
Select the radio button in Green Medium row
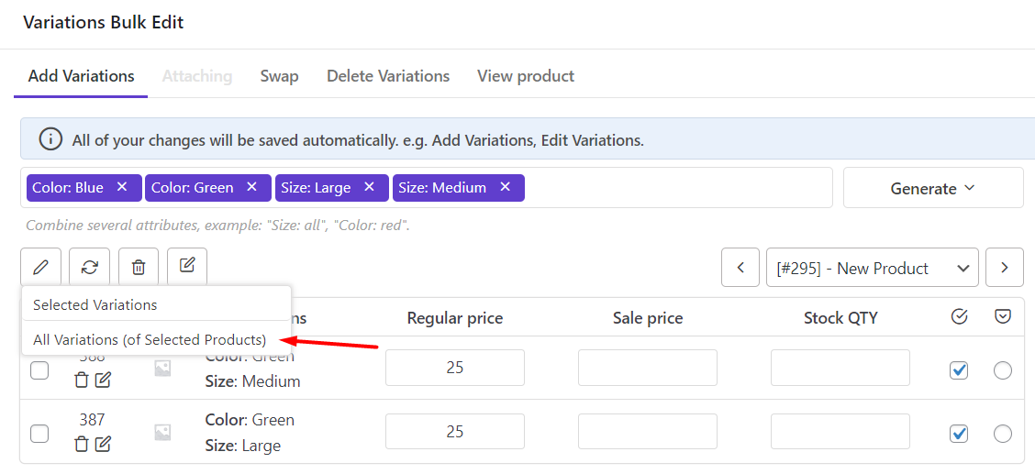click(x=1003, y=370)
